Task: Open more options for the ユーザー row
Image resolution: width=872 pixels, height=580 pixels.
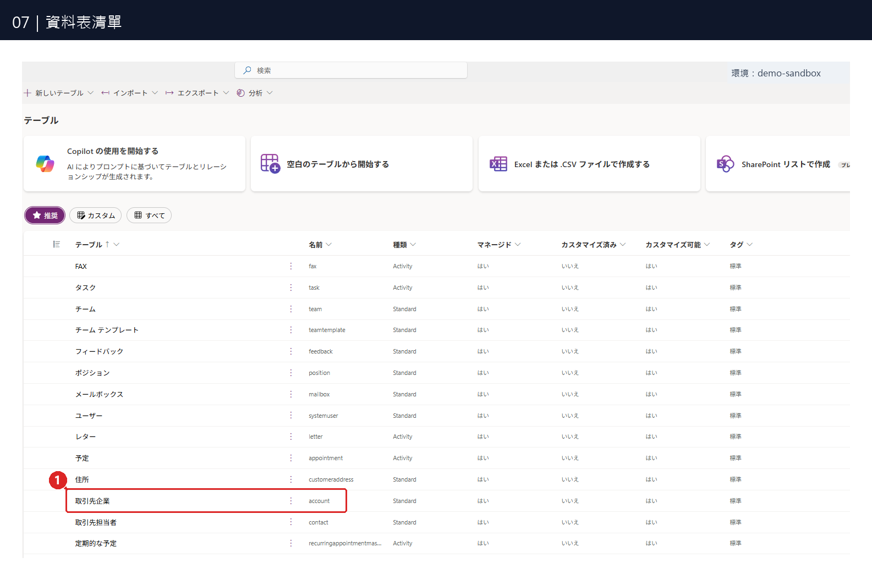Action: [x=291, y=416]
